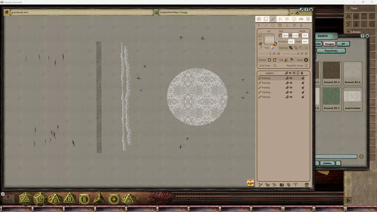Select the first Overlap mode icon
377x212 pixels.
coord(291,48)
